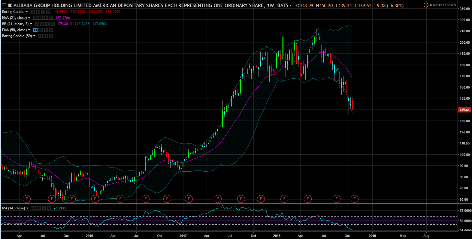Expand the EMA (21, close) dropdown arrow

tap(29, 18)
